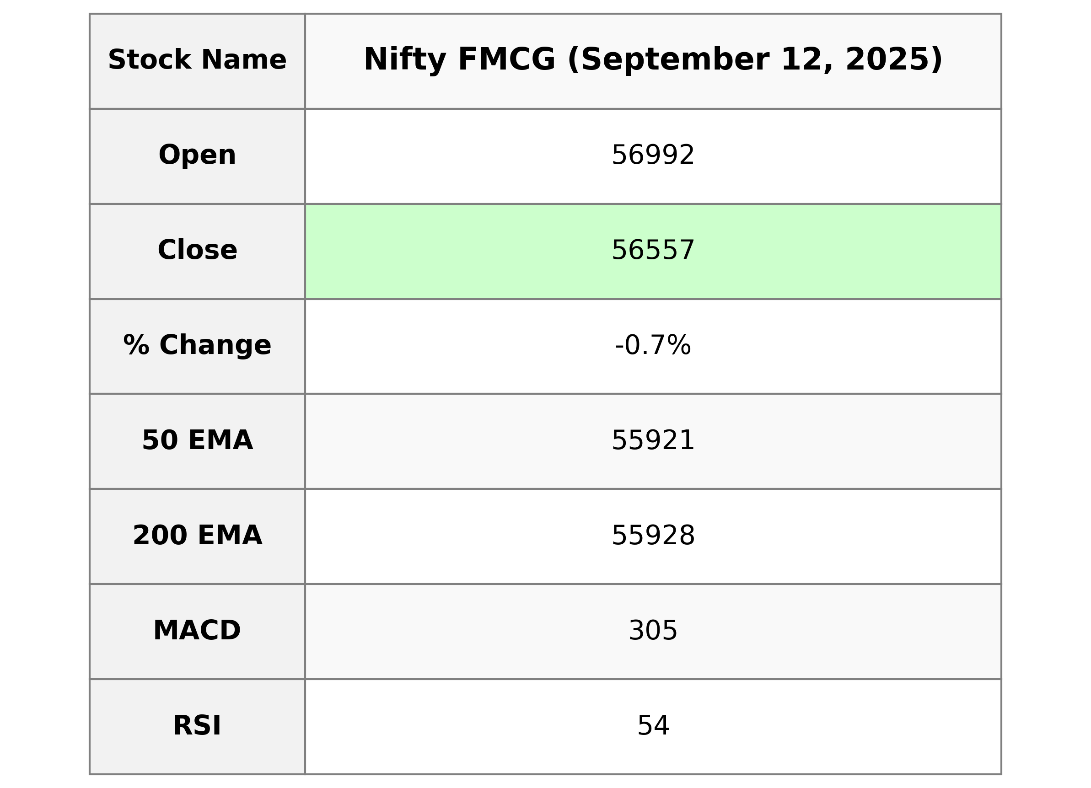1091x788 pixels.
Task: Click the MACD value 305
Action: click(x=653, y=631)
